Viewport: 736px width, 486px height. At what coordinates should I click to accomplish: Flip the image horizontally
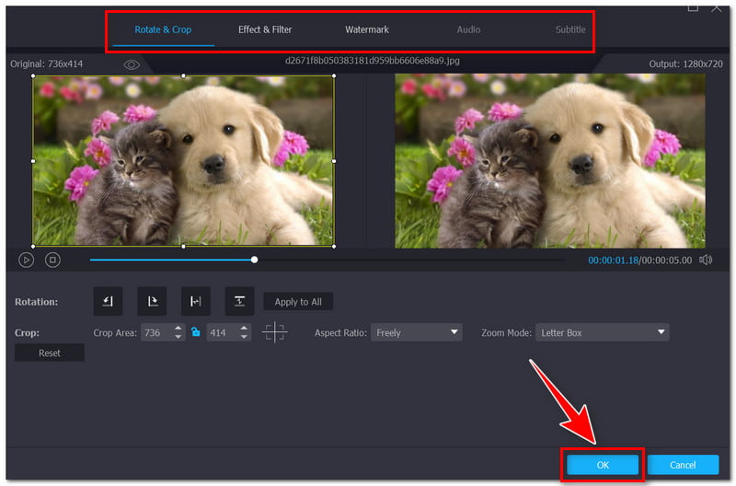pos(196,301)
